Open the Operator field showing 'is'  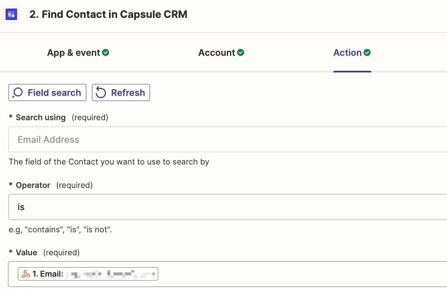[228, 207]
